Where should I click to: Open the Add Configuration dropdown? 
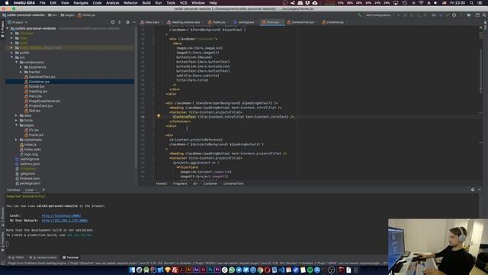pos(379,15)
